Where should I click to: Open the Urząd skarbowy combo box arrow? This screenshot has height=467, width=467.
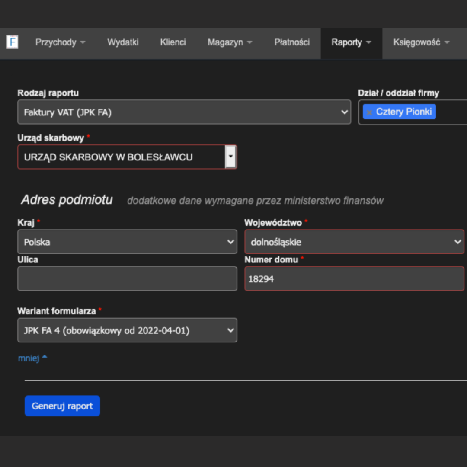[x=230, y=157]
